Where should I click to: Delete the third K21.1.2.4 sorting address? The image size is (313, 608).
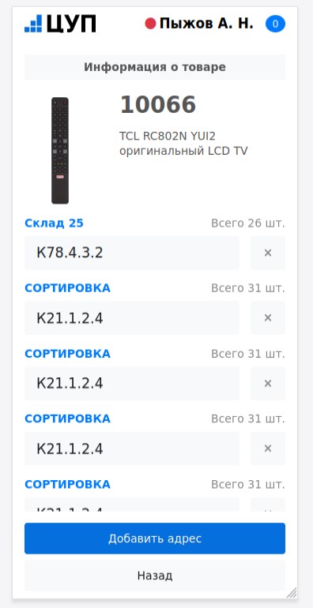[268, 448]
